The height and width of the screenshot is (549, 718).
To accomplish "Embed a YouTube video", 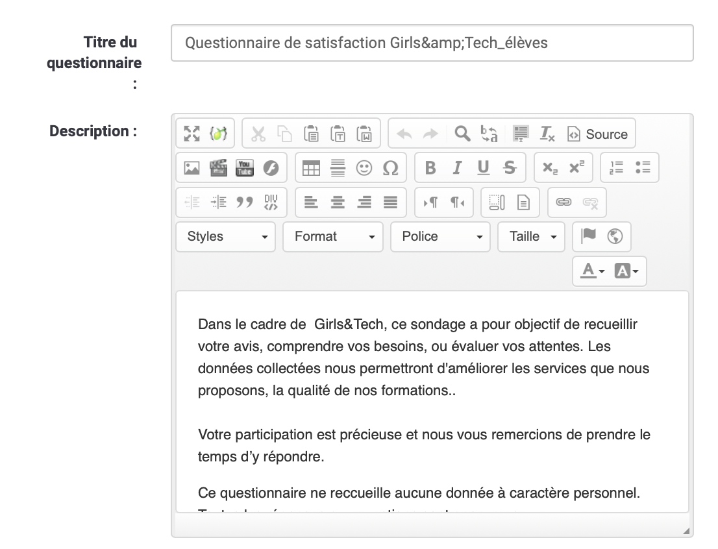I will pos(245,168).
